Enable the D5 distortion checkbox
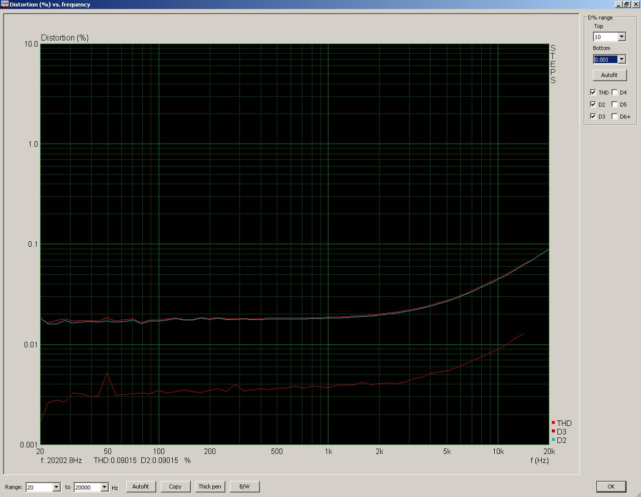This screenshot has width=641, height=497. 614,105
